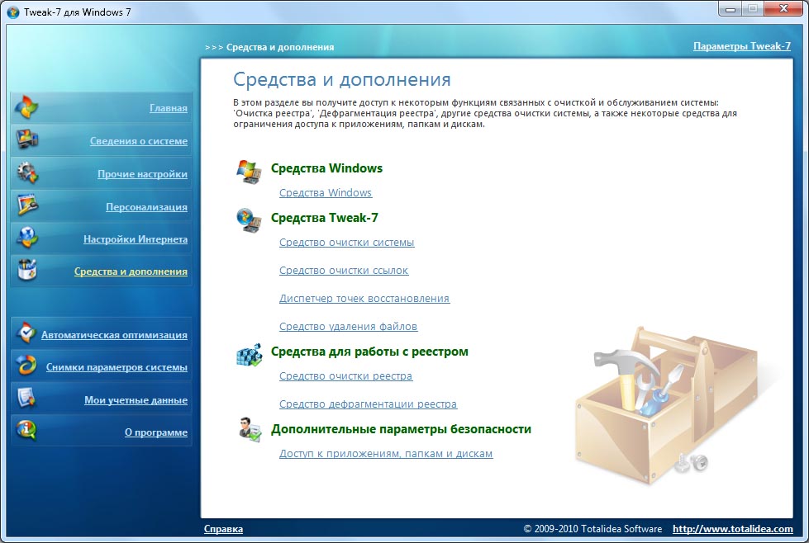Click the Автоматическая оптимизация icon

tap(26, 333)
